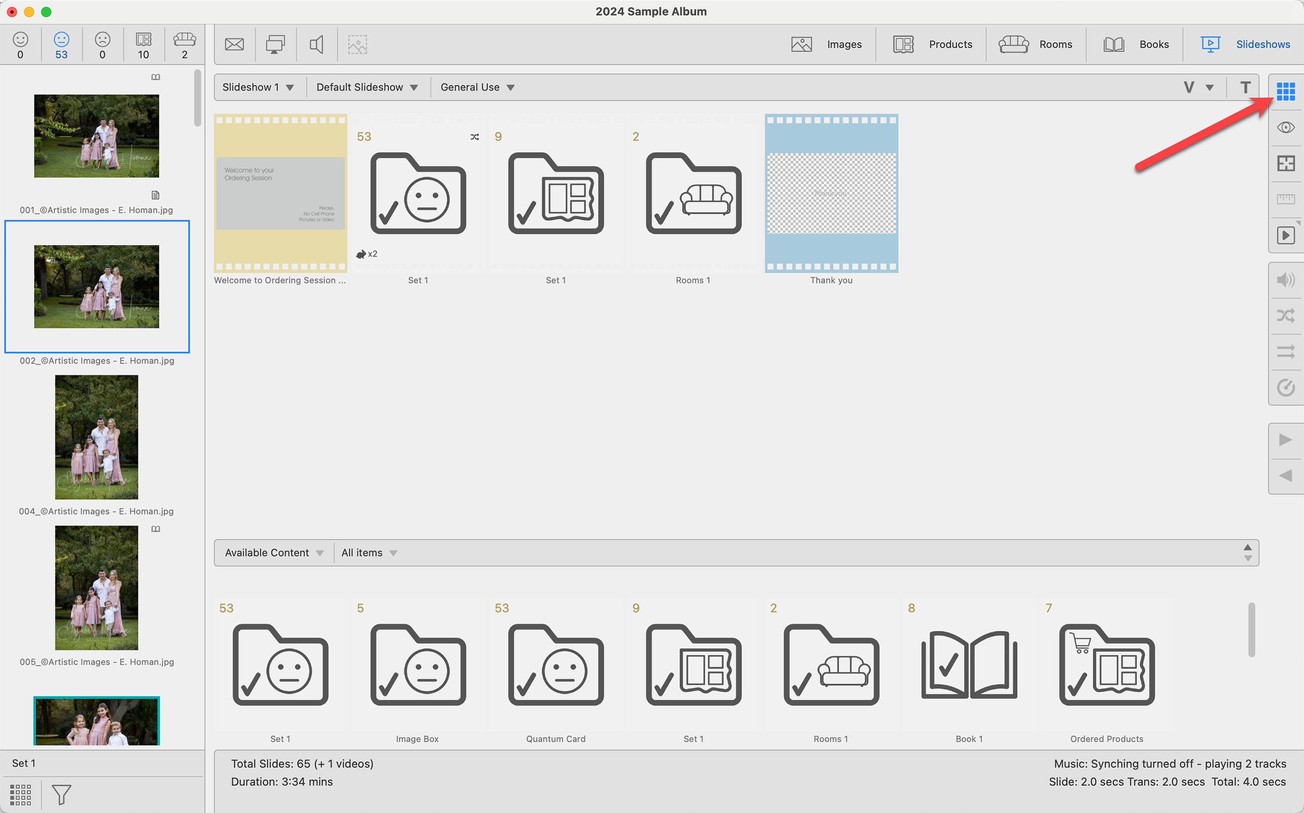Click the dual monitor display icon

click(x=275, y=45)
